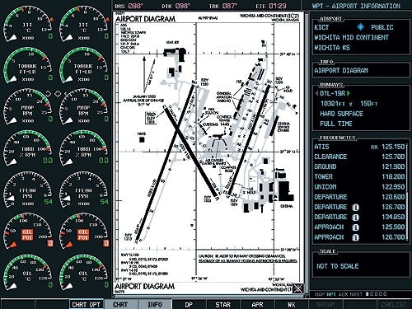Screen dimensions: 412x309
Task: Select the ATIS 125.150 frequency
Action: tap(359, 147)
